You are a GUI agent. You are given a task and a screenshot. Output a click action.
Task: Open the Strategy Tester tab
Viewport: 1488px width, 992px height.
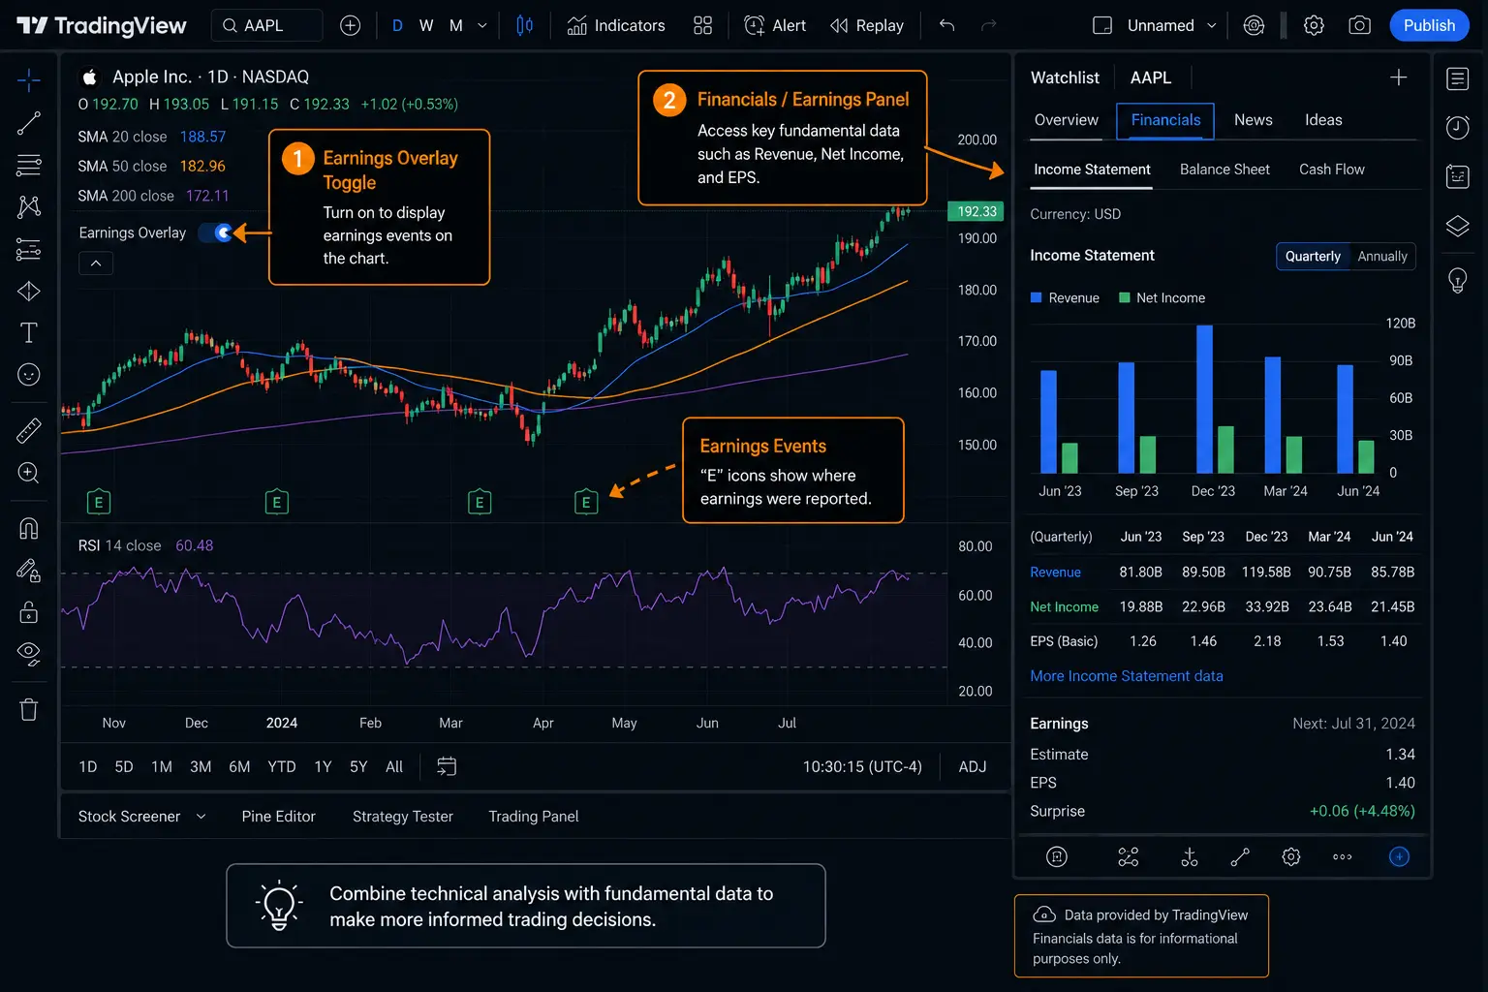403,817
